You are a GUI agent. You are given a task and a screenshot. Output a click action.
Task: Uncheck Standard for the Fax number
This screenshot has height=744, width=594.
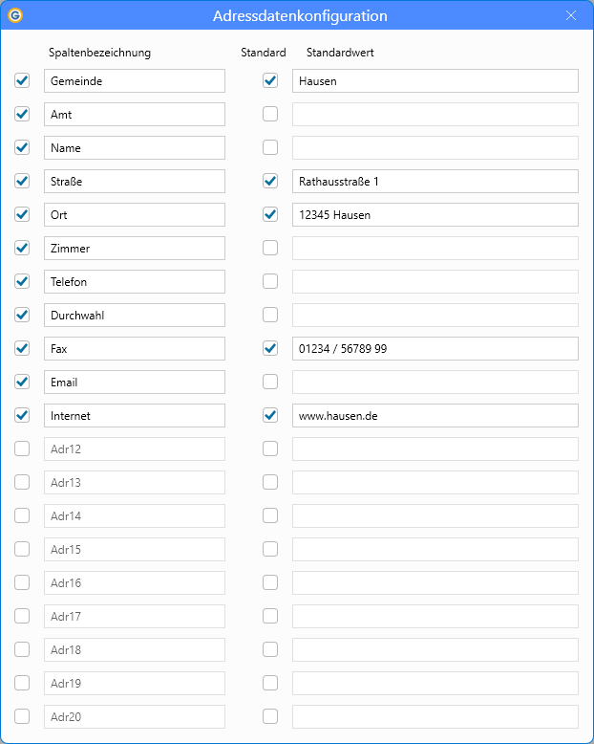point(270,349)
